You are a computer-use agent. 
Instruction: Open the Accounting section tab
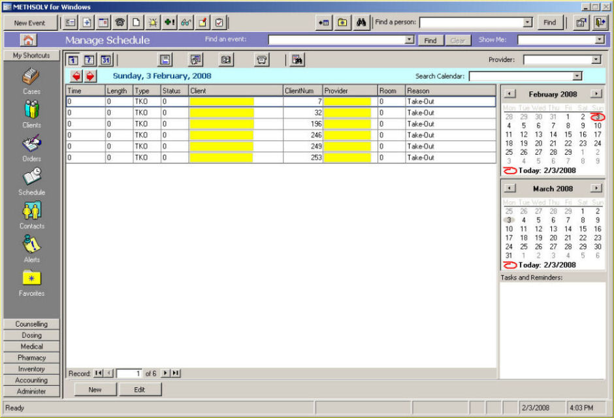31,380
